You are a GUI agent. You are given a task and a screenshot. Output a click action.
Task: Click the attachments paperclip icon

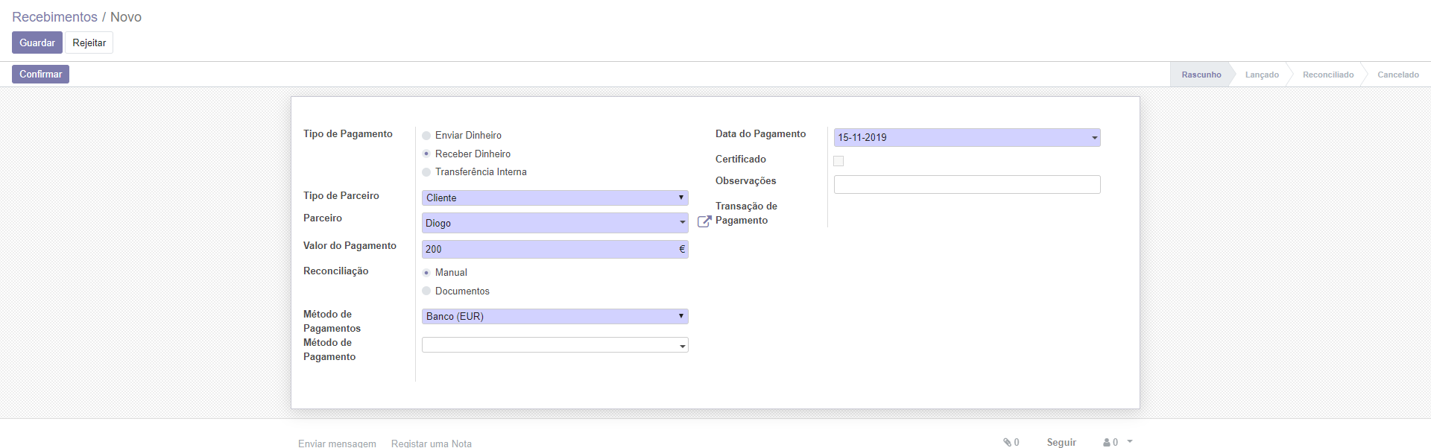1007,442
